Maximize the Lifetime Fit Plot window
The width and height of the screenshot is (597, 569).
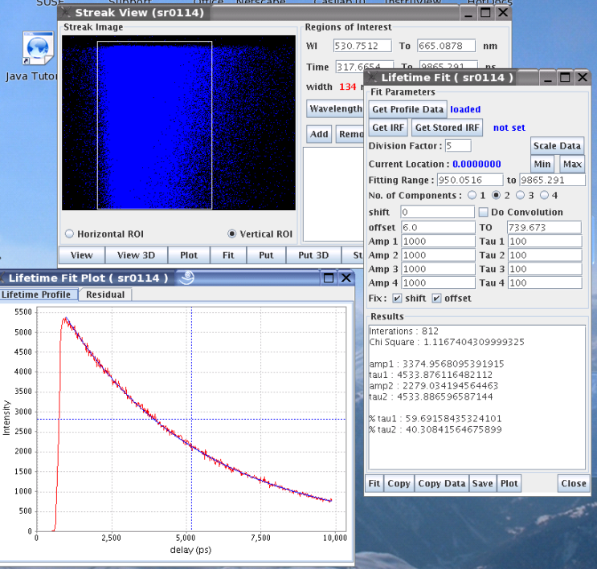pyautogui.click(x=329, y=278)
